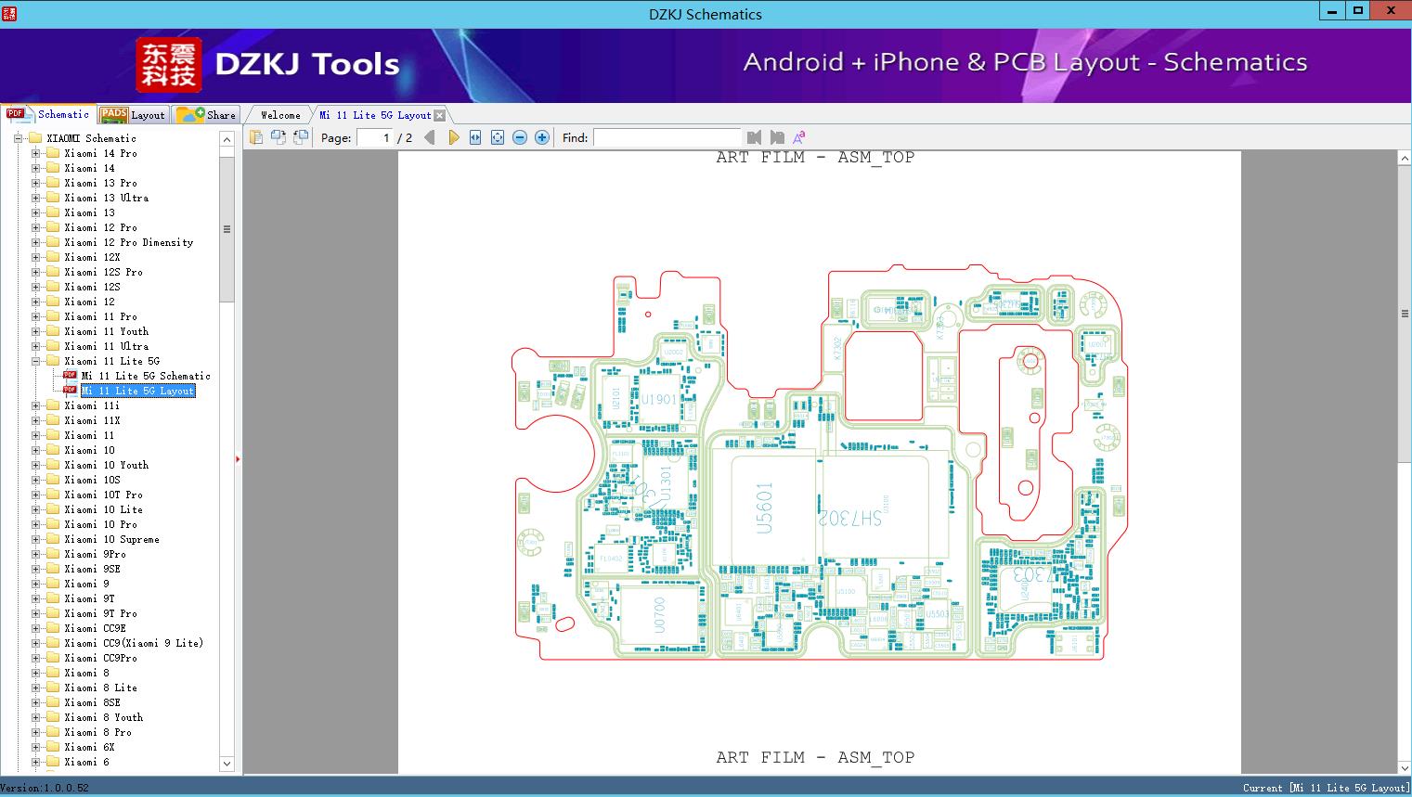The height and width of the screenshot is (797, 1412).
Task: Select Mi 11 Lite 5G Layout file
Action: point(138,391)
